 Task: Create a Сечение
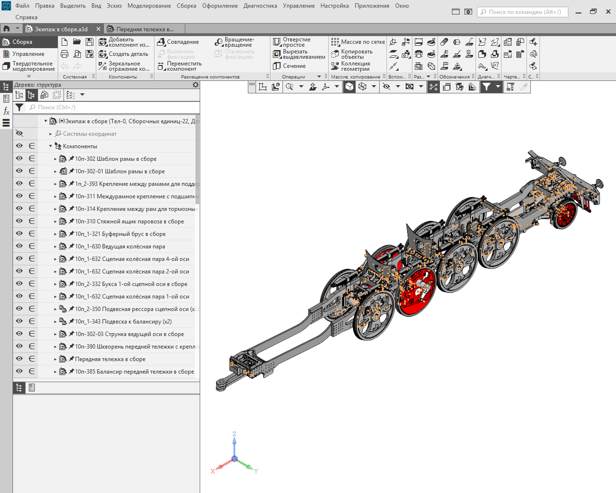(289, 66)
